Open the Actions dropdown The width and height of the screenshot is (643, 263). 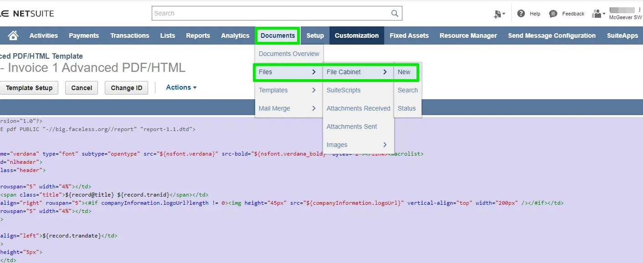[x=181, y=87]
